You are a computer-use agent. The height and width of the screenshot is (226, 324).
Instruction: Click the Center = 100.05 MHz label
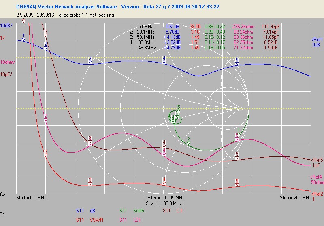click(x=164, y=198)
